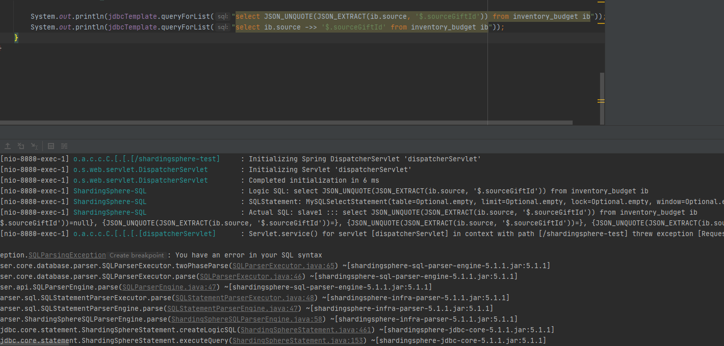Click the highlighted closing brace in the editor
Image resolution: width=724 pixels, height=346 pixels.
pos(16,37)
